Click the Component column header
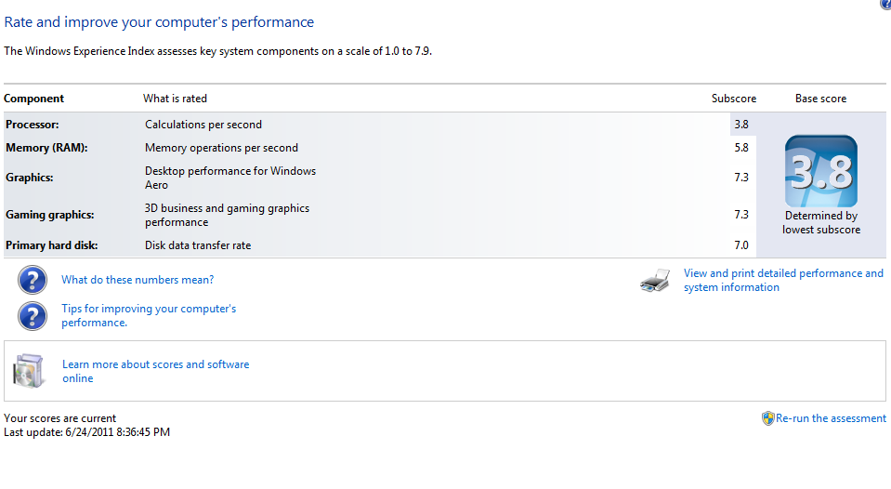This screenshot has height=489, width=891. (x=34, y=99)
